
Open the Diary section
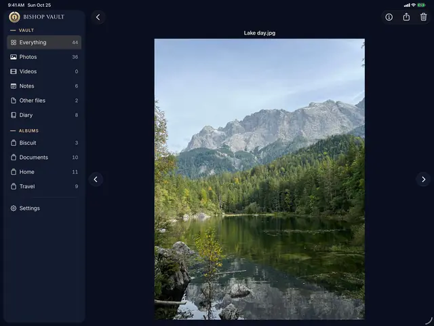click(x=44, y=115)
